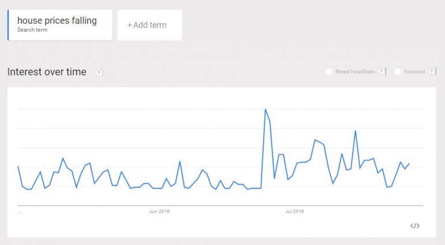The image size is (445, 245).
Task: Click the Add term box
Action: 149,25
